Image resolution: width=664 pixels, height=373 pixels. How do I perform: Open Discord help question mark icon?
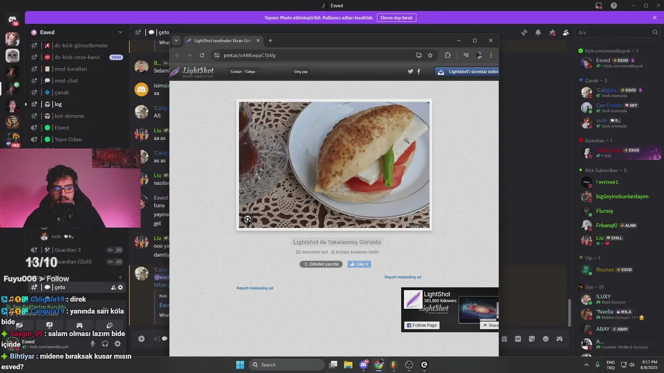tap(614, 6)
